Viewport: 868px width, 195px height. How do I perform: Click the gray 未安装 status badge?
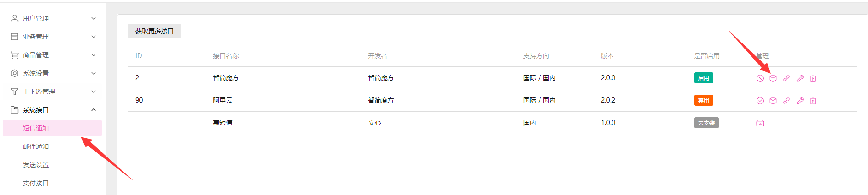(706, 123)
